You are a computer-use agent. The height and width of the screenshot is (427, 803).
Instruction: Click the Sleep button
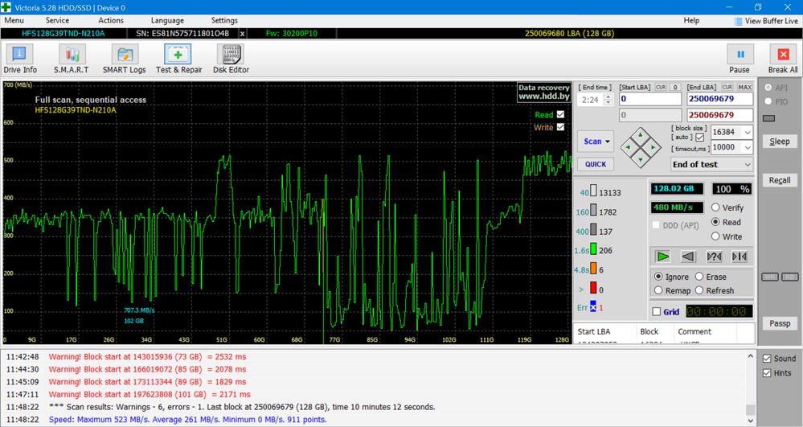point(779,142)
